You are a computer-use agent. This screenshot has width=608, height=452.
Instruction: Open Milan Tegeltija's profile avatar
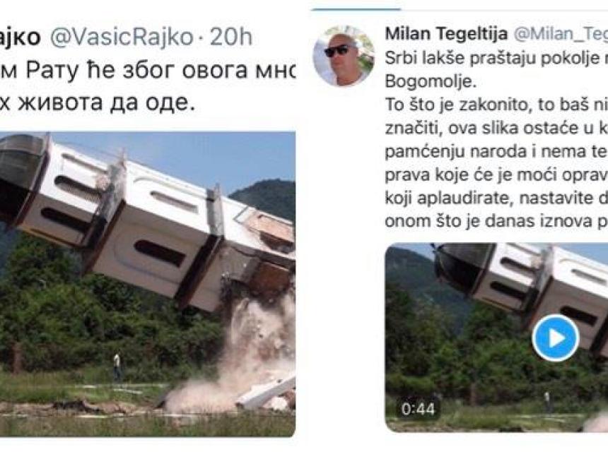coord(344,56)
